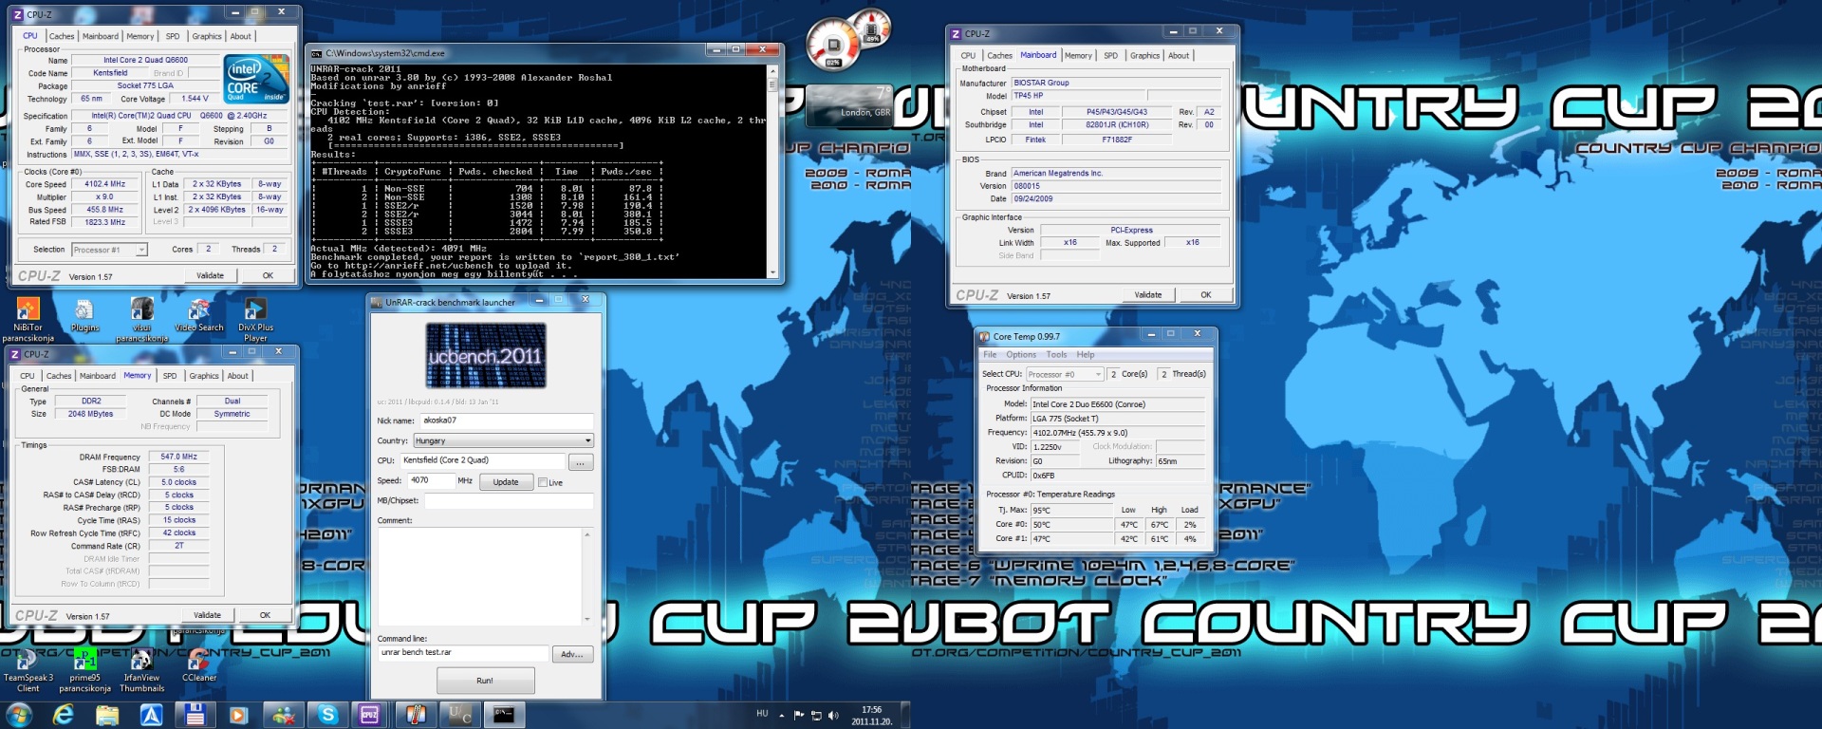Launch the DivX Plus Player shortcut
Image resolution: width=1822 pixels, height=729 pixels.
255,319
